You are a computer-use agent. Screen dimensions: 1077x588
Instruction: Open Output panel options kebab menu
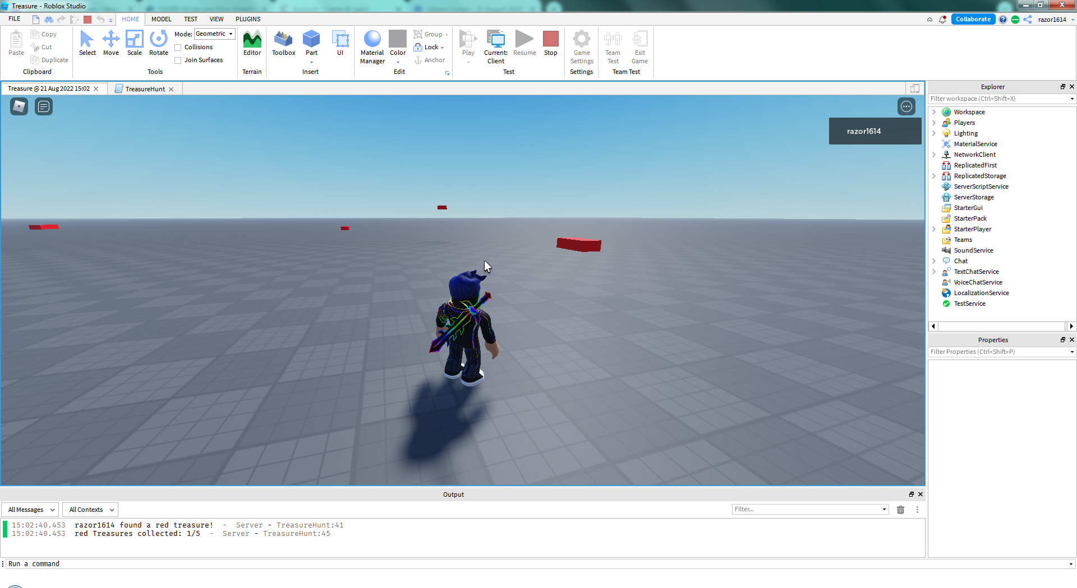pos(917,510)
